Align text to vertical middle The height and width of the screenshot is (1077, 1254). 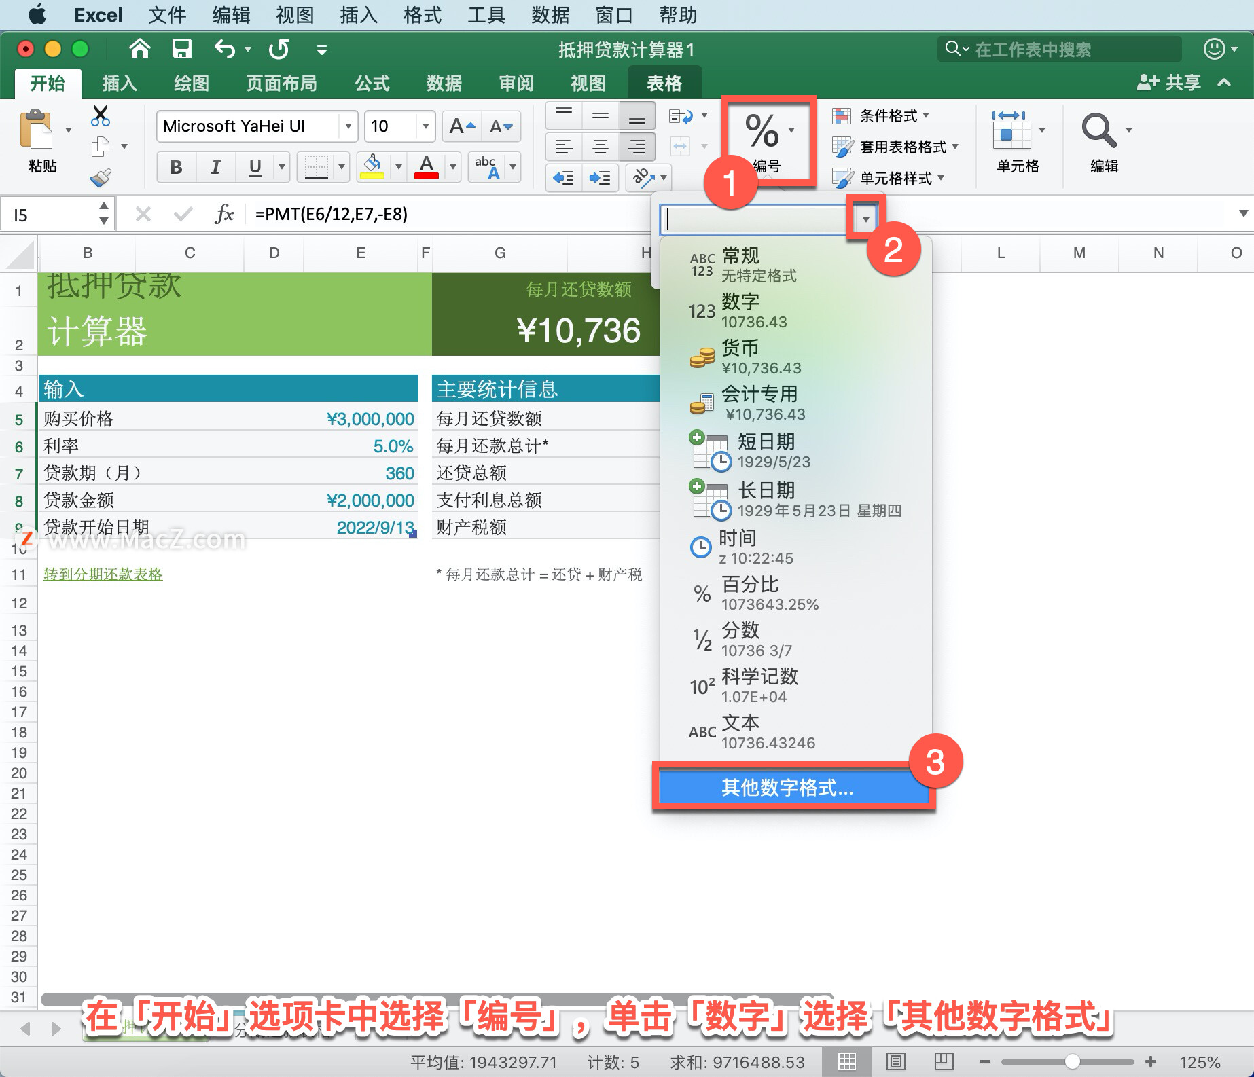[x=601, y=115]
